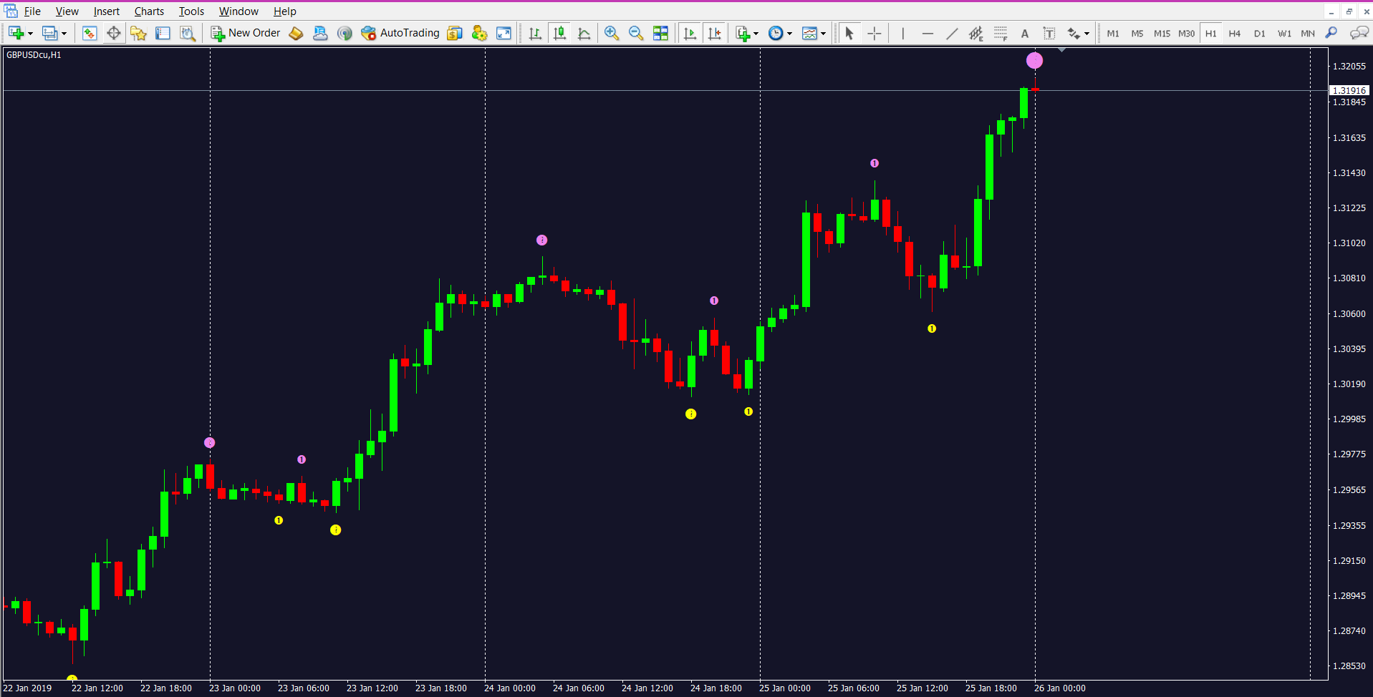Viewport: 1373px width, 697px height.
Task: Open the chat bubbles icon
Action: (1359, 33)
